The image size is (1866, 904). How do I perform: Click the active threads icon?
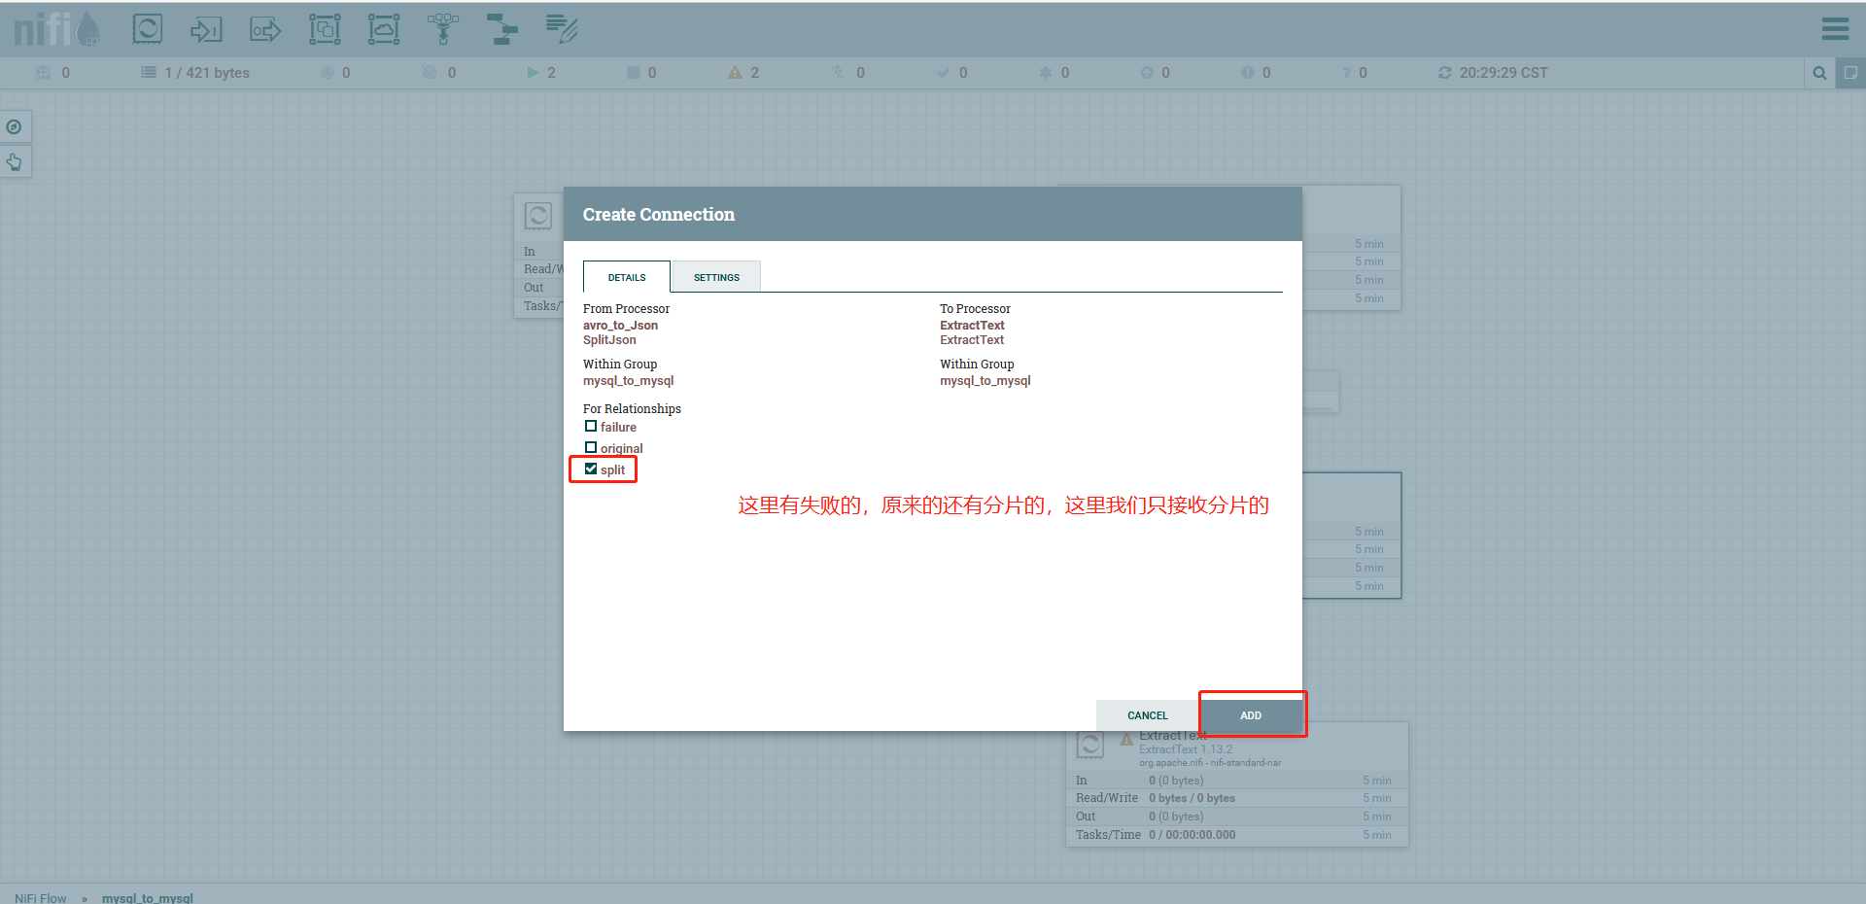coord(43,72)
